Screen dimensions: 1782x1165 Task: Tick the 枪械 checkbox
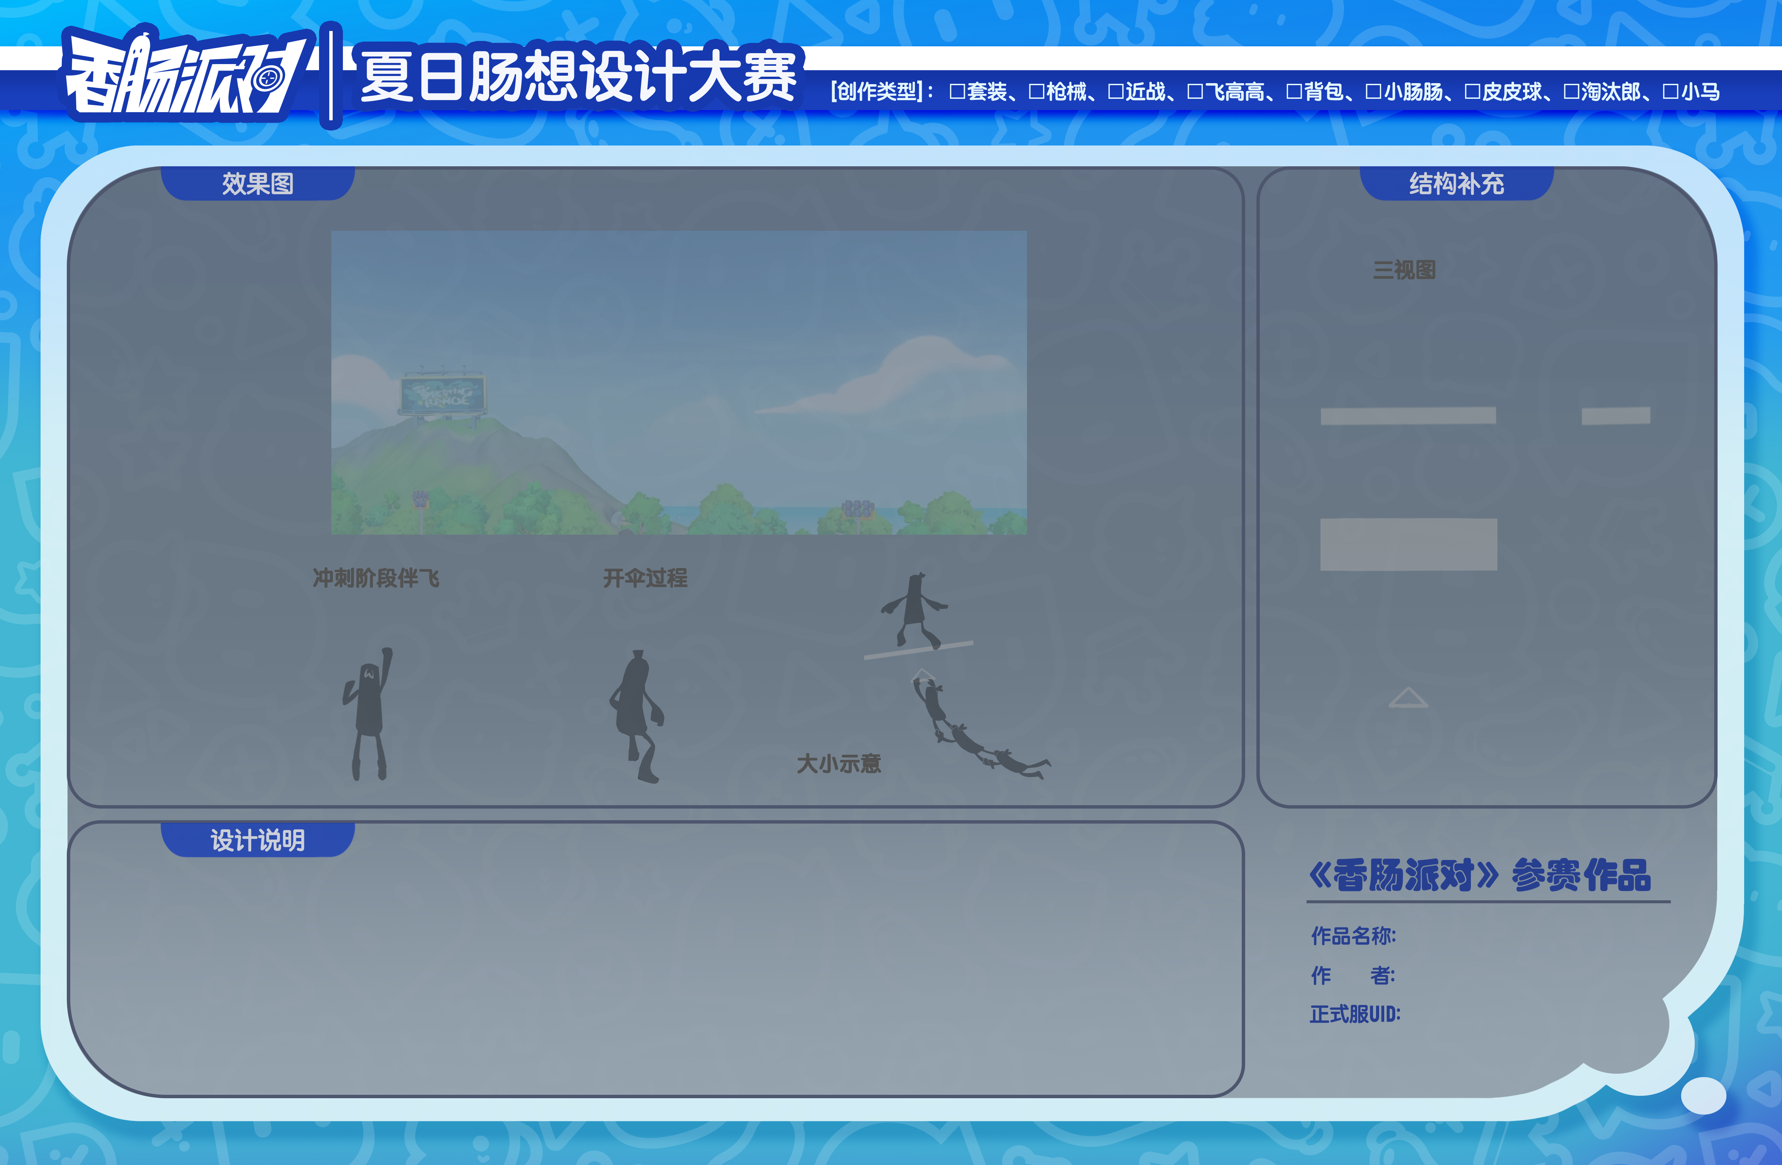click(x=1036, y=92)
